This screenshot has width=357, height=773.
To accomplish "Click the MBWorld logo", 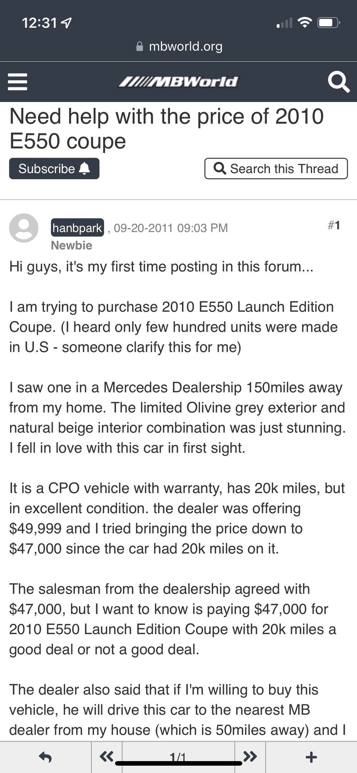I will tap(178, 82).
